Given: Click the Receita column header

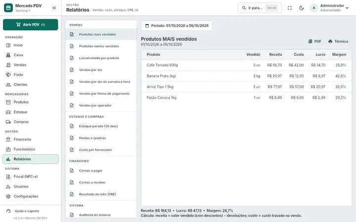Looking at the screenshot, I should pos(275,54).
